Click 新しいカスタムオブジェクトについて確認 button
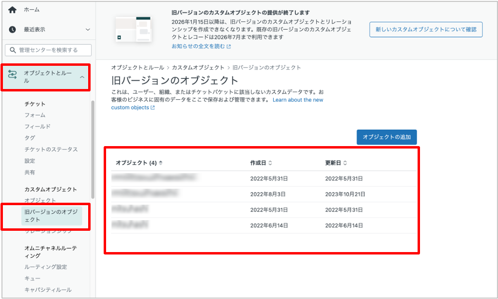This screenshot has width=498, height=299. [426, 30]
